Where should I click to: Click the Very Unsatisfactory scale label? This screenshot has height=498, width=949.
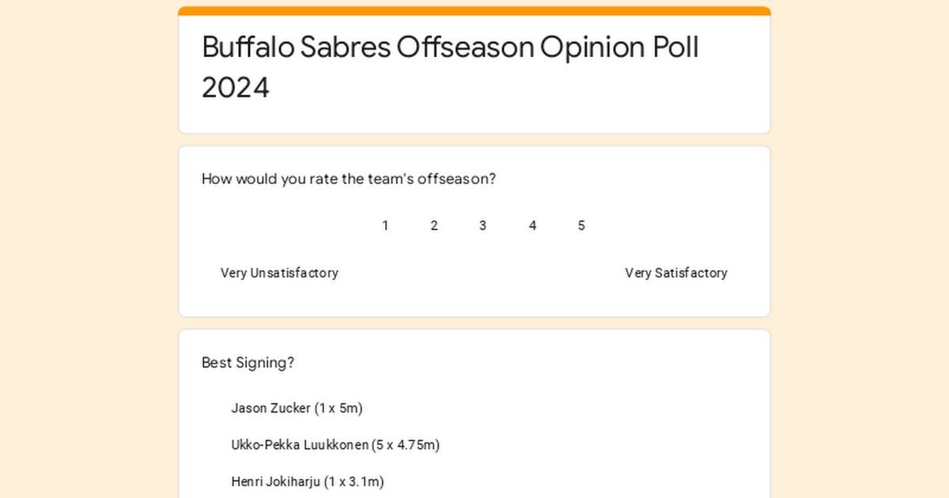[x=279, y=274]
